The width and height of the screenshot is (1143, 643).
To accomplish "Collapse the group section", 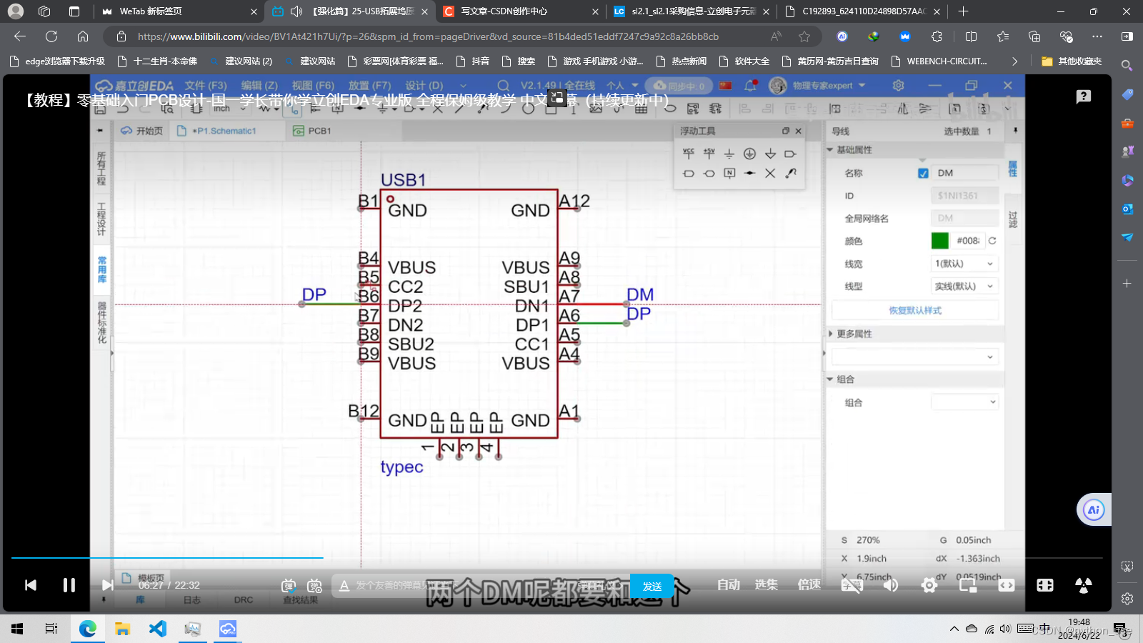I will click(830, 379).
